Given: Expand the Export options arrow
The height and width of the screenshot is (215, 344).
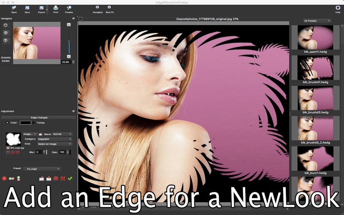Looking at the screenshot, I should tap(47, 9).
